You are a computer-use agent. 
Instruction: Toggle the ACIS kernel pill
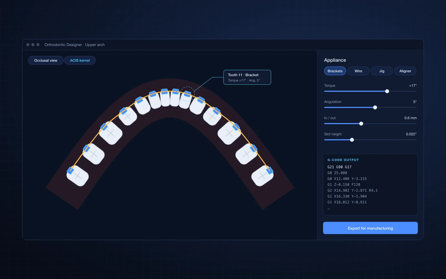80,60
